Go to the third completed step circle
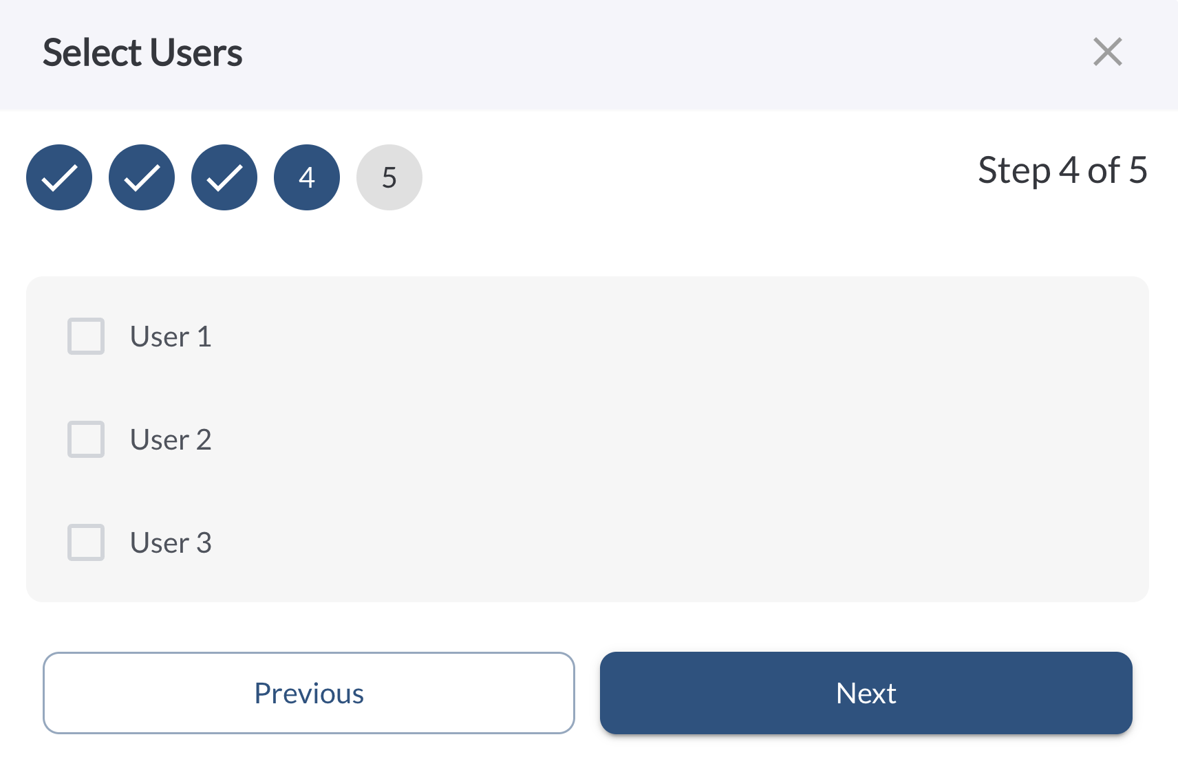Image resolution: width=1178 pixels, height=770 pixels. 224,177
